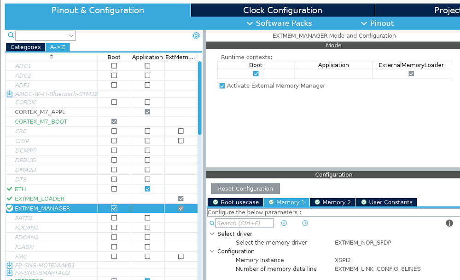The width and height of the screenshot is (460, 280).
Task: Select CORTEX_M7_BOOT in peripheral list
Action: 41,121
